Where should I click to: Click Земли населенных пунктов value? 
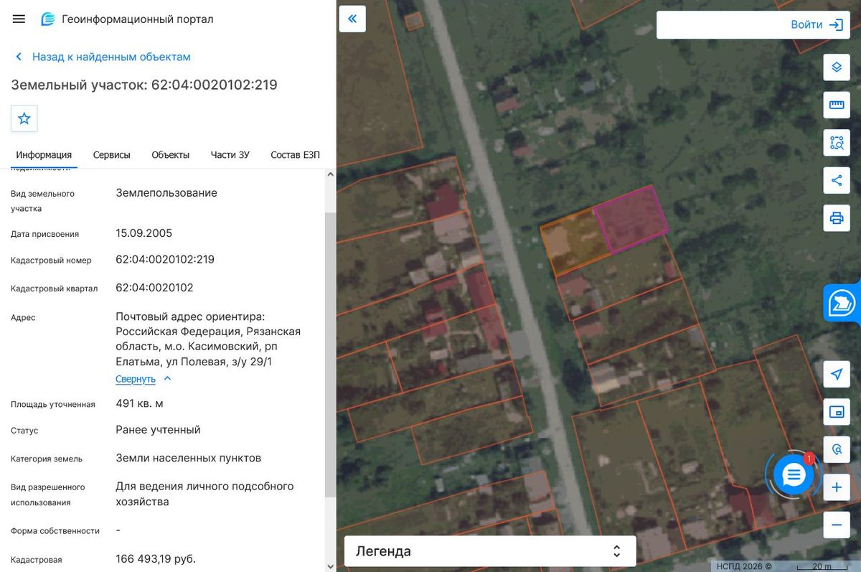tap(189, 458)
